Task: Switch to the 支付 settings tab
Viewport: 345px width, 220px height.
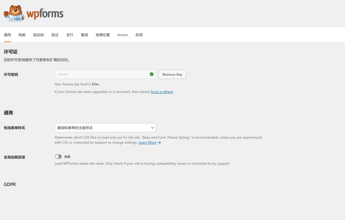Action: pos(70,35)
